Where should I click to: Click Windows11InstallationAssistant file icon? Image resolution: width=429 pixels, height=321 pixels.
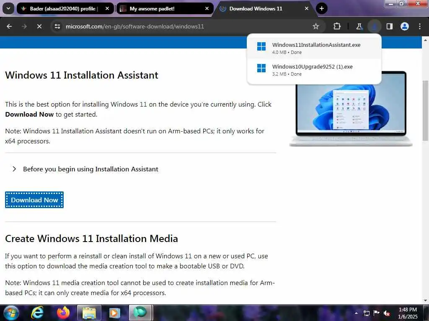tap(261, 46)
